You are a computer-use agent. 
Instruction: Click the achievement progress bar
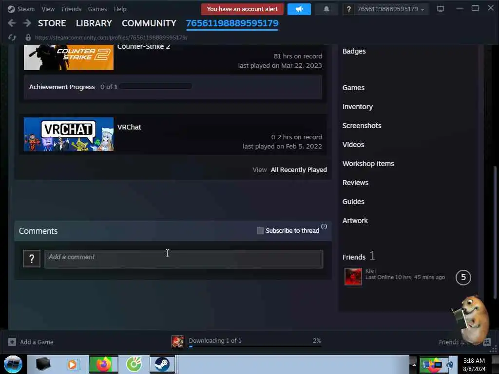tap(156, 87)
